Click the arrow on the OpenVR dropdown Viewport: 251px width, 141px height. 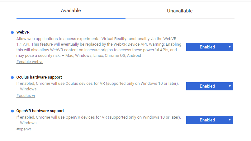coord(230,120)
